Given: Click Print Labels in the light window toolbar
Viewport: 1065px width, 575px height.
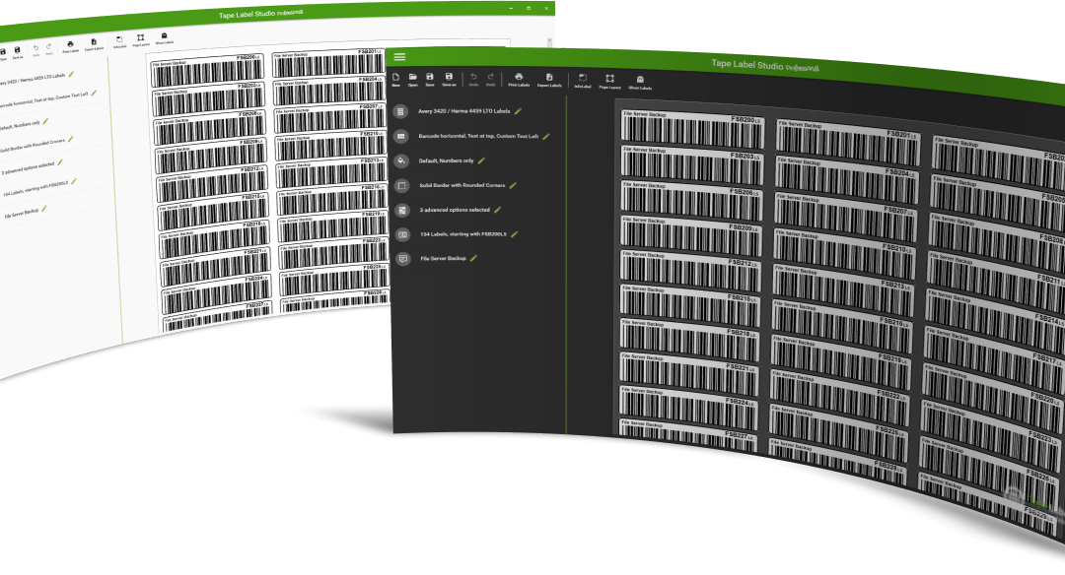Looking at the screenshot, I should [x=71, y=47].
